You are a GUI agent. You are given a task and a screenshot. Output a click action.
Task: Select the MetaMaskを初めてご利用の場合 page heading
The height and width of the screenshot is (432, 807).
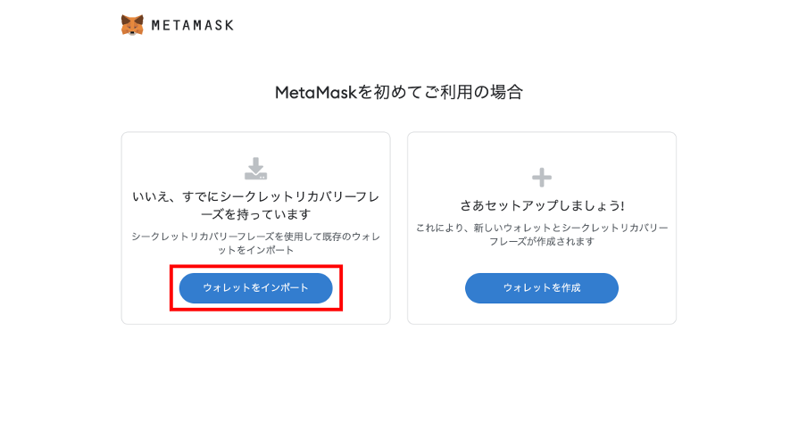[x=399, y=92]
